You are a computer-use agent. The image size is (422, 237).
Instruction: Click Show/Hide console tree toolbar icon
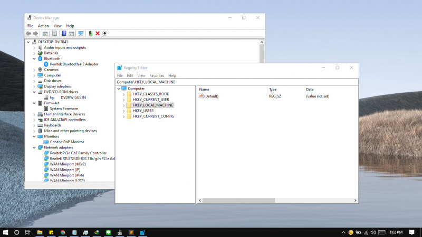click(45, 33)
